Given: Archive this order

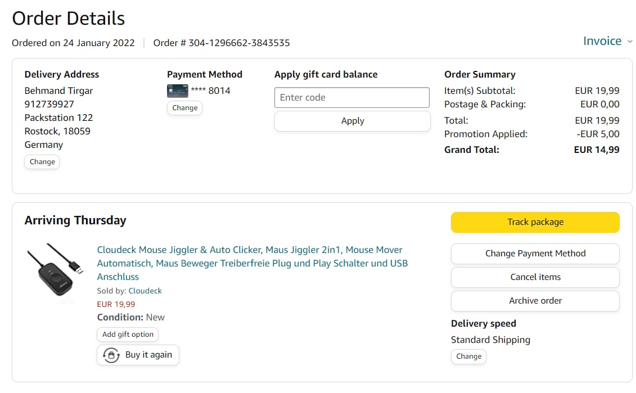Looking at the screenshot, I should [535, 301].
